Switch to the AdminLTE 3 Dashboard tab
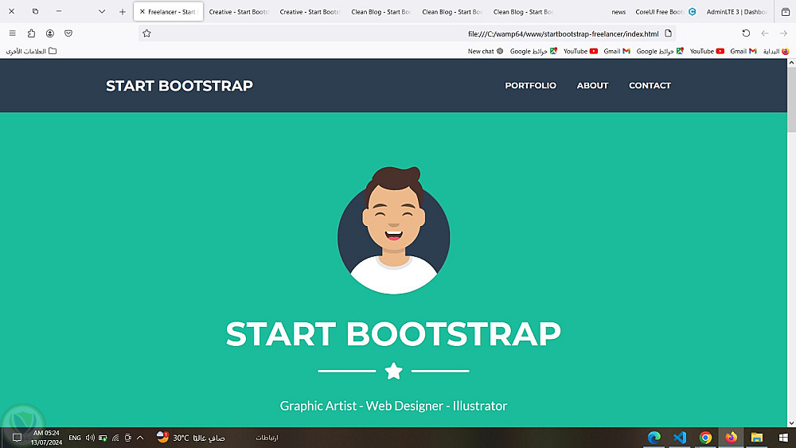 pos(736,12)
